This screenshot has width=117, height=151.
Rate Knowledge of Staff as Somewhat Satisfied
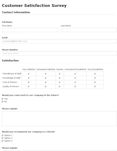[x=46, y=78]
